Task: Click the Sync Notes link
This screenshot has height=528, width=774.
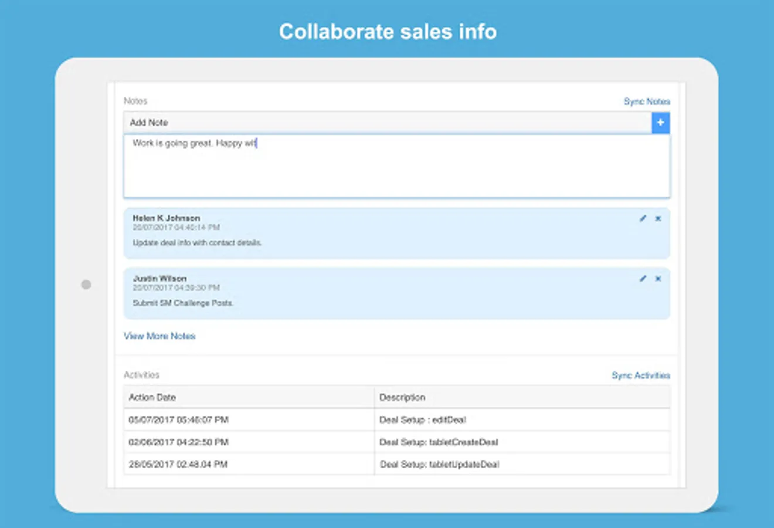Action: point(646,101)
